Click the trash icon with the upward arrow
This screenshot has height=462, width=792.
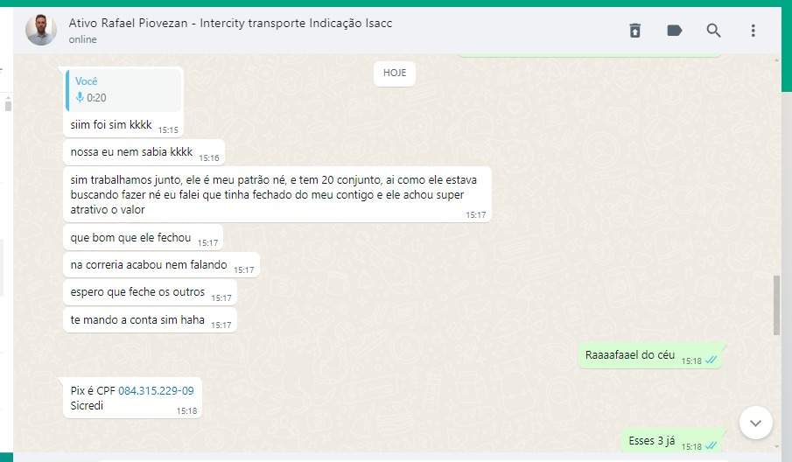(x=635, y=31)
